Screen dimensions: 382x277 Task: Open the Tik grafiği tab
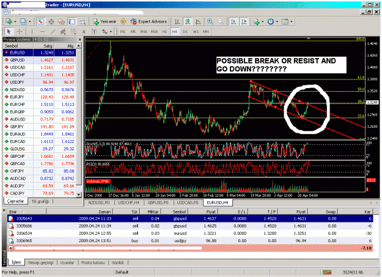click(x=40, y=201)
